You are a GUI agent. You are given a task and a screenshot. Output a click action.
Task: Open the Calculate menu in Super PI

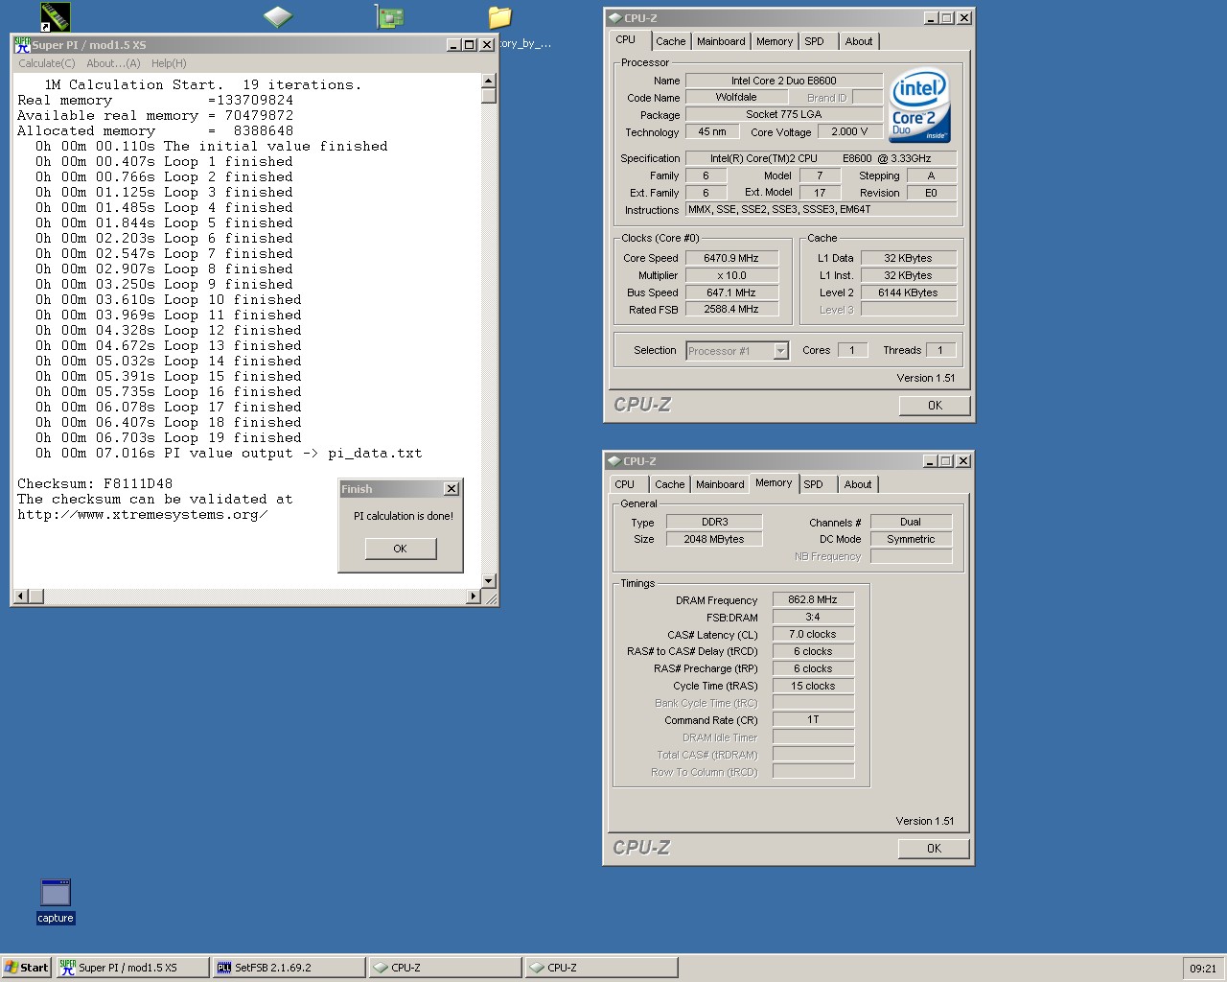(46, 63)
